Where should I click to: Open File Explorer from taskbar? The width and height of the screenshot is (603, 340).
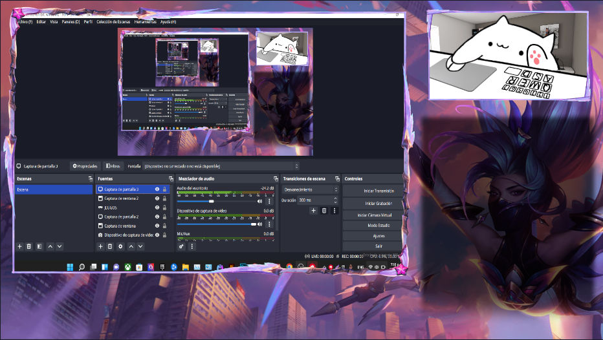point(185,267)
